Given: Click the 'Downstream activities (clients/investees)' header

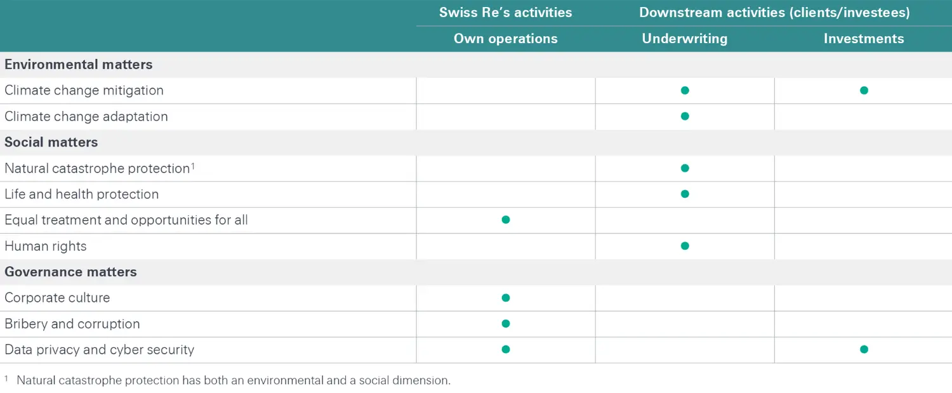Looking at the screenshot, I should [774, 13].
